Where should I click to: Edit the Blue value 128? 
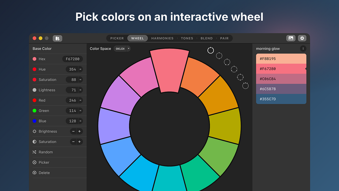[x=72, y=121]
